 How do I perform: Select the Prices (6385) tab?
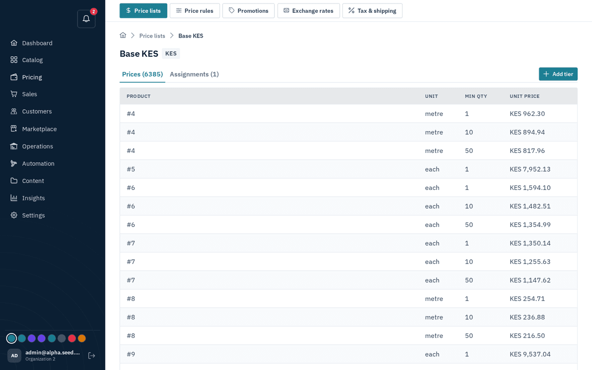pyautogui.click(x=143, y=74)
